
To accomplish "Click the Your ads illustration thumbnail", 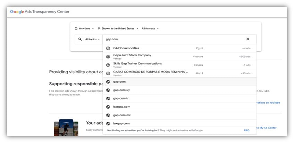I will point(66,128).
